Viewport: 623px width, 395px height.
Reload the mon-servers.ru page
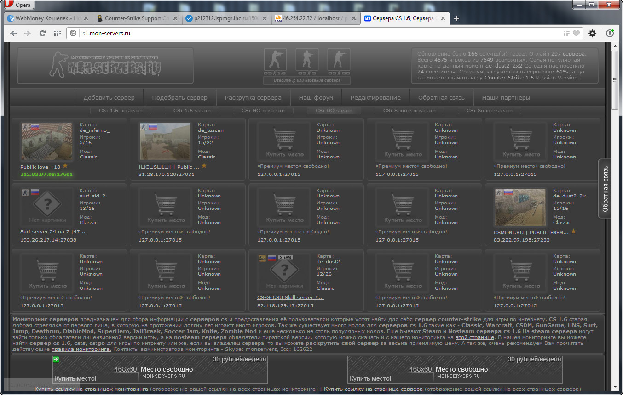tap(42, 33)
